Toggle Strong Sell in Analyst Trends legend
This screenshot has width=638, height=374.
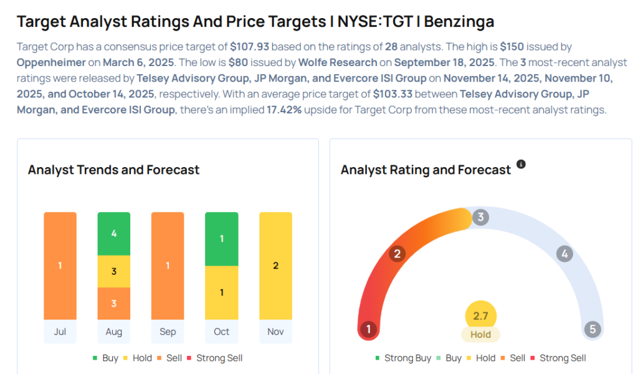pyautogui.click(x=214, y=358)
